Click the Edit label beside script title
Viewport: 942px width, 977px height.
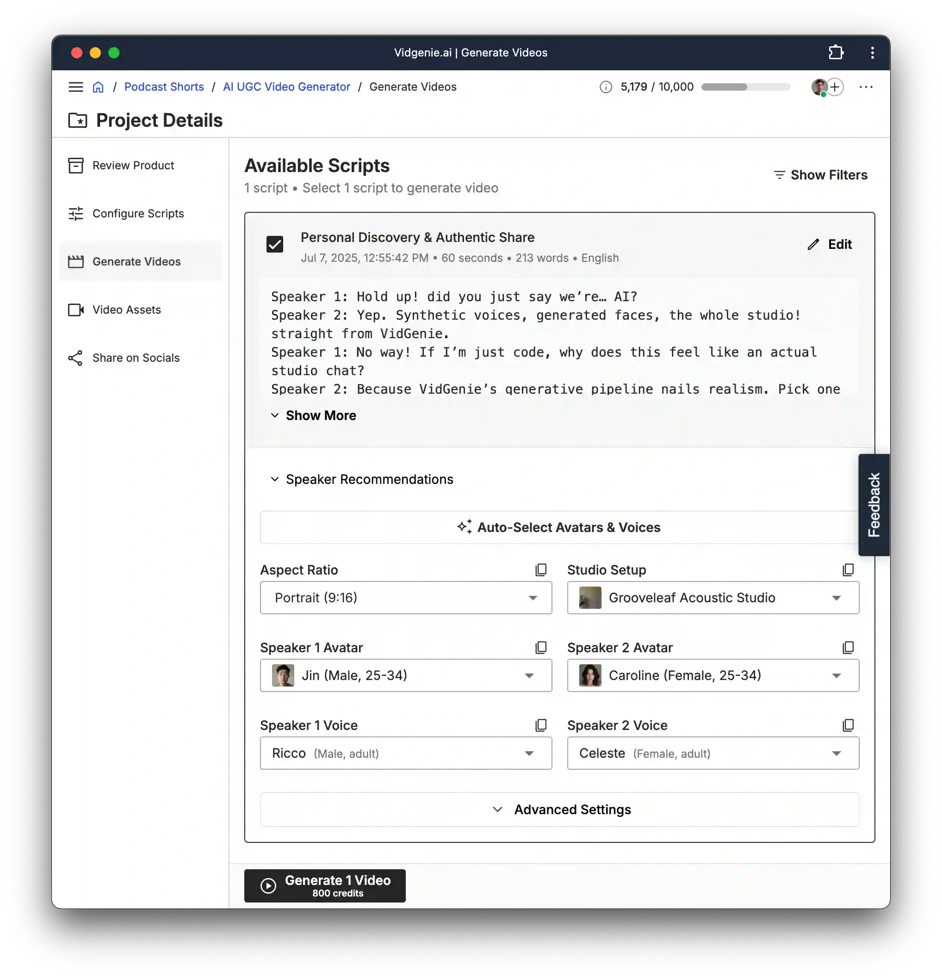pyautogui.click(x=840, y=244)
